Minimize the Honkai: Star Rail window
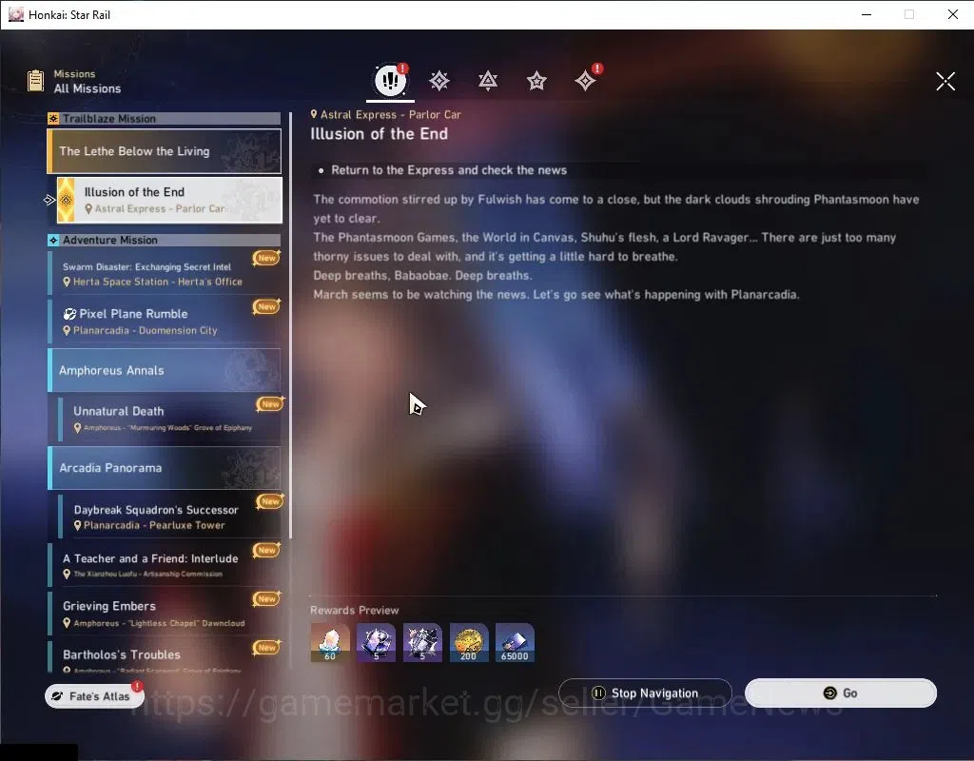974x761 pixels. point(867,14)
